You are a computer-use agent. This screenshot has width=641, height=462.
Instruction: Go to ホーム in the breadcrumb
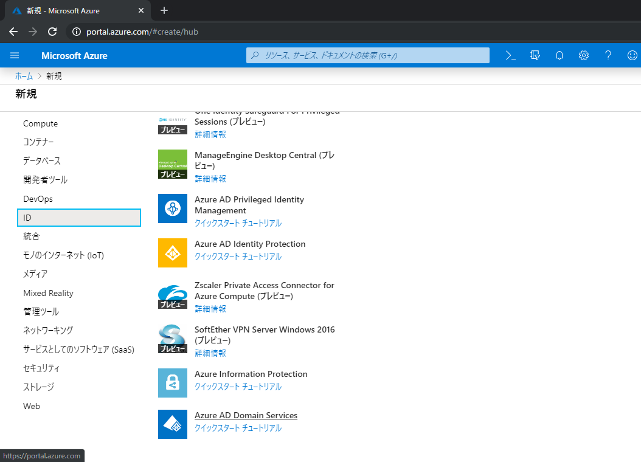(x=24, y=76)
